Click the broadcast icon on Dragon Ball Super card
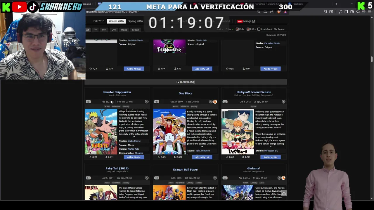The image size is (374, 210). 215,178
